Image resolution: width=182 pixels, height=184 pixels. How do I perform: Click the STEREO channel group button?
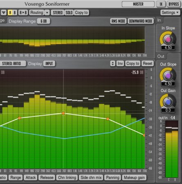point(58,13)
